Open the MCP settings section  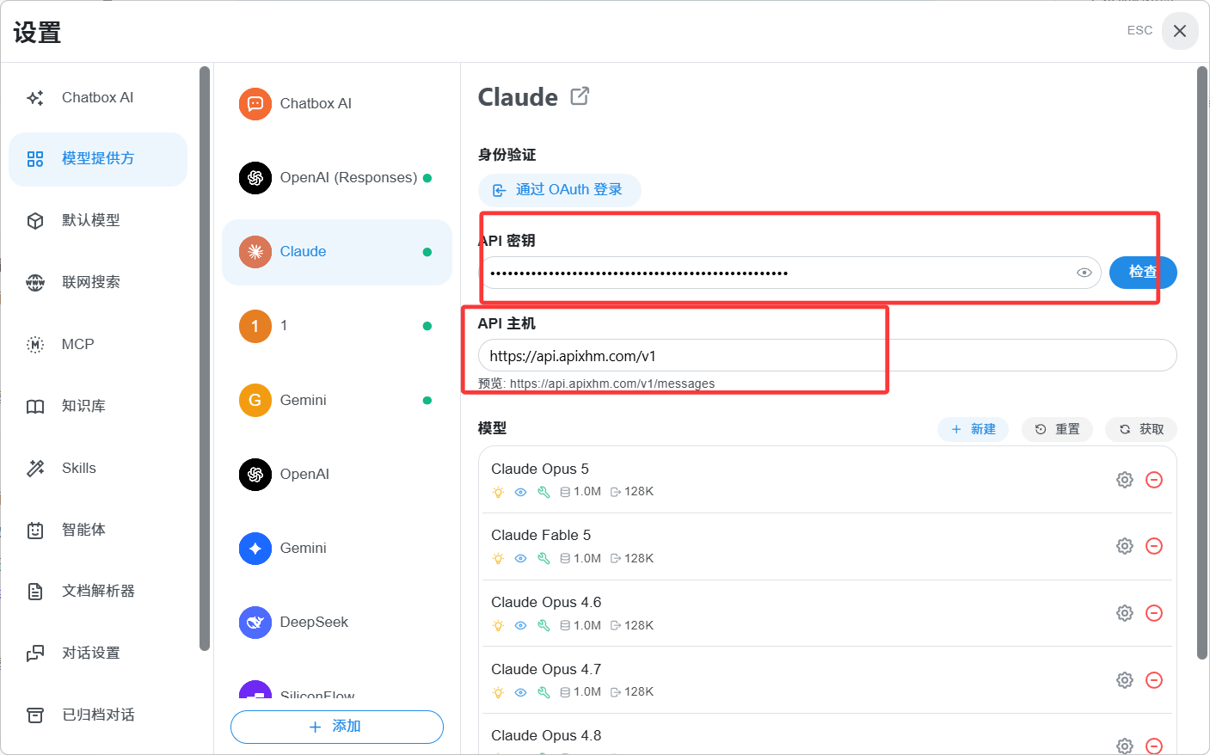pos(98,345)
